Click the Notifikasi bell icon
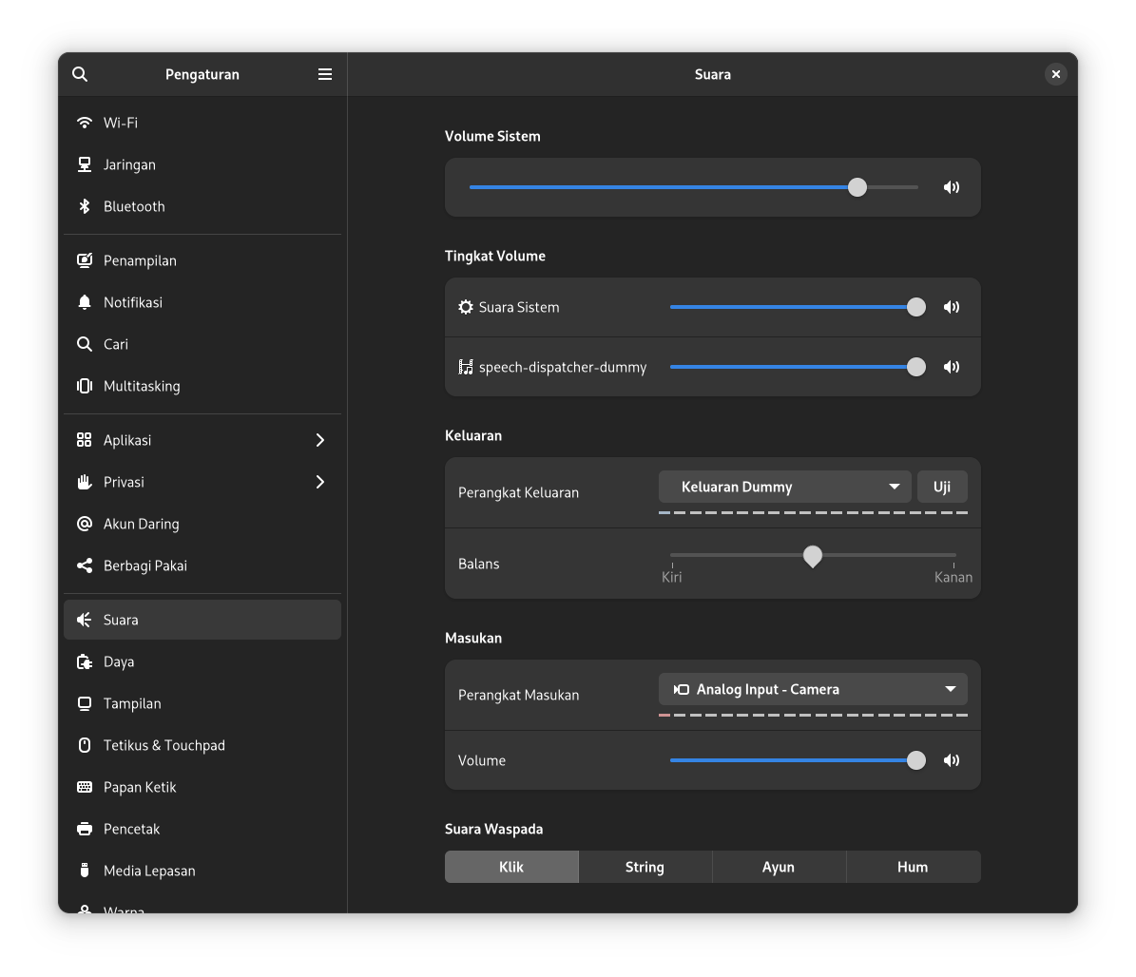This screenshot has width=1136, height=977. coord(85,302)
